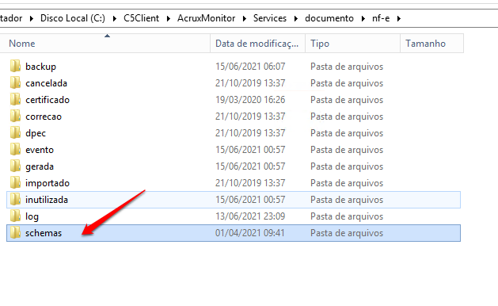
Task: Select the evento folder icon
Action: click(x=15, y=150)
